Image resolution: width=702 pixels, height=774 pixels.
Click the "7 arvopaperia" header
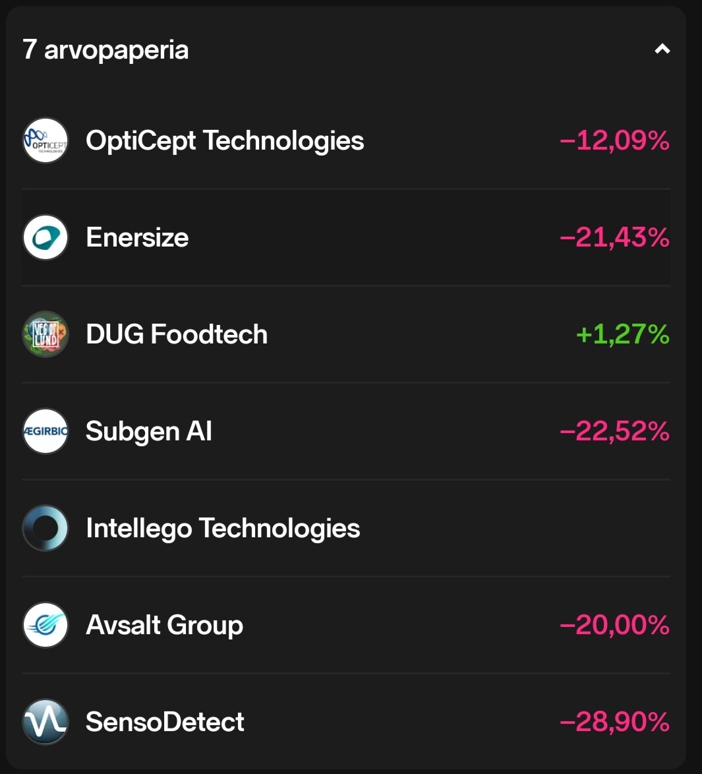(x=105, y=49)
